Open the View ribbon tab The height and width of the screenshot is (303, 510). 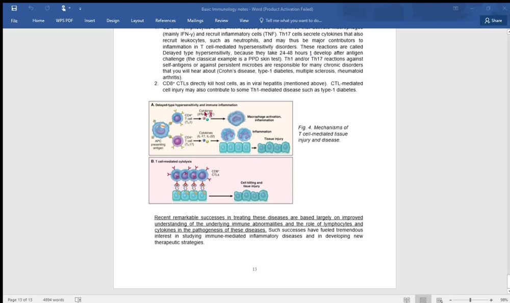coord(244,20)
